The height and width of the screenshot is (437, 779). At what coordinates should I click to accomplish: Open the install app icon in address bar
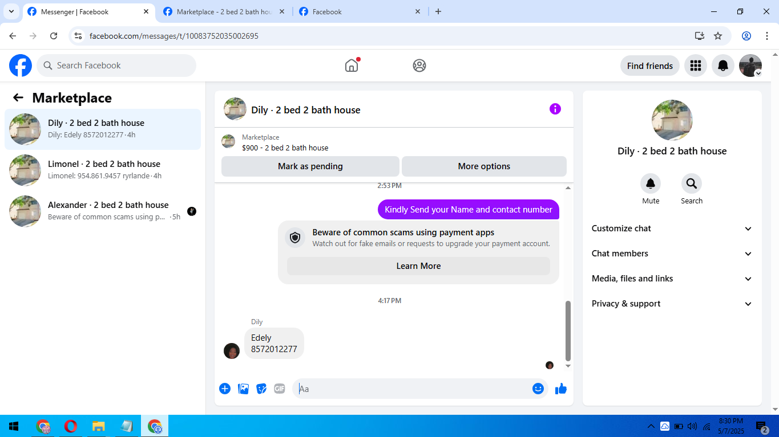[x=700, y=36]
